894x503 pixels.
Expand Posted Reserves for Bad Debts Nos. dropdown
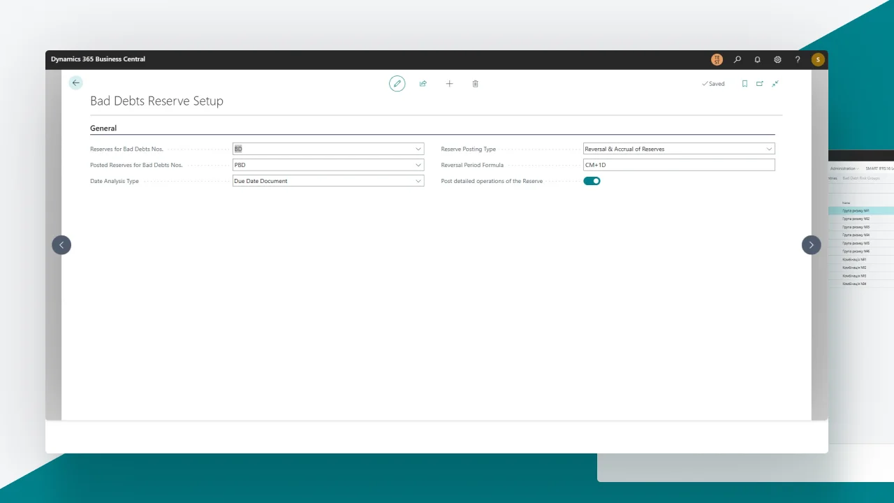(x=418, y=165)
